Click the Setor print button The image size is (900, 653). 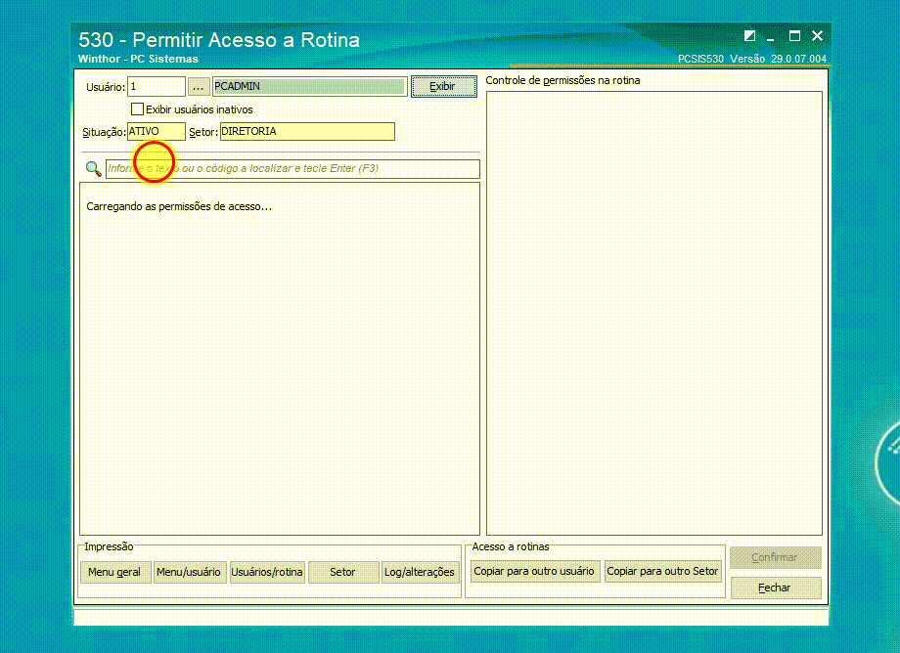pos(342,572)
